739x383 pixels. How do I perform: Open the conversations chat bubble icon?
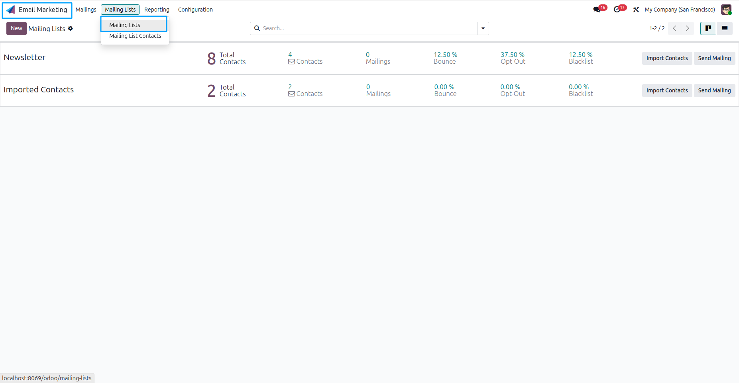(597, 10)
